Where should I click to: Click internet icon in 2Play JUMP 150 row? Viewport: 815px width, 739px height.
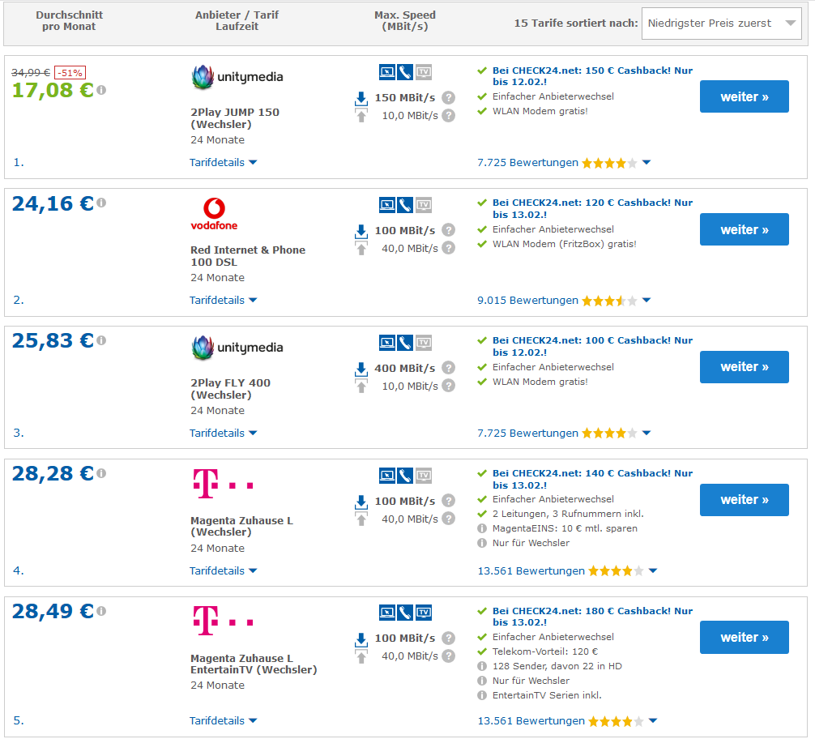[387, 72]
